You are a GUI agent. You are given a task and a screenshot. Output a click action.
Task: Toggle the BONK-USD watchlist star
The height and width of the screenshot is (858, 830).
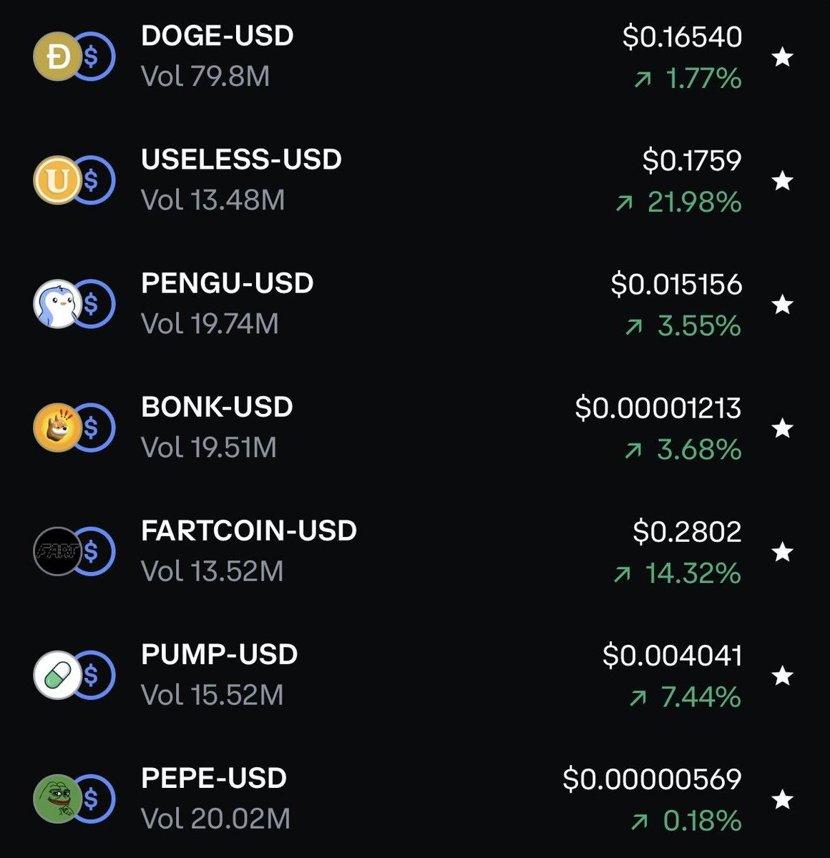click(x=783, y=428)
